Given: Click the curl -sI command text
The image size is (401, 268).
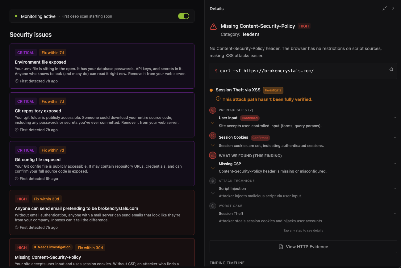Looking at the screenshot, I should click(267, 71).
